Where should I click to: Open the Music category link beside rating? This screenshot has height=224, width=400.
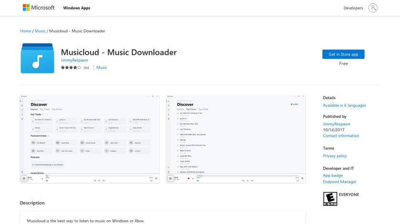pyautogui.click(x=101, y=67)
